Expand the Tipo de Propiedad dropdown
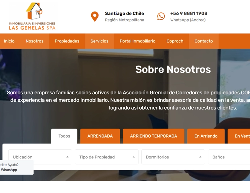Image resolution: width=250 pixels, height=193 pixels. (107, 157)
